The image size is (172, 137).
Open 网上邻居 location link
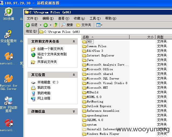[x=44, y=98]
